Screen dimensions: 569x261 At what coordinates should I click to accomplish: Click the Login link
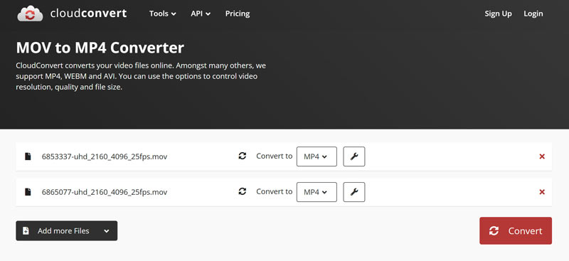point(533,14)
